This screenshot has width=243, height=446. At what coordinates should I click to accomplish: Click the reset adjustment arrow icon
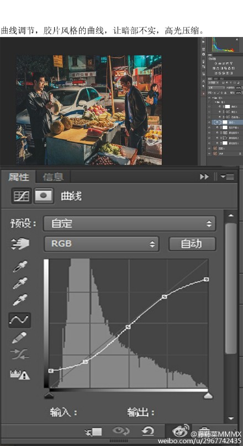point(148,432)
